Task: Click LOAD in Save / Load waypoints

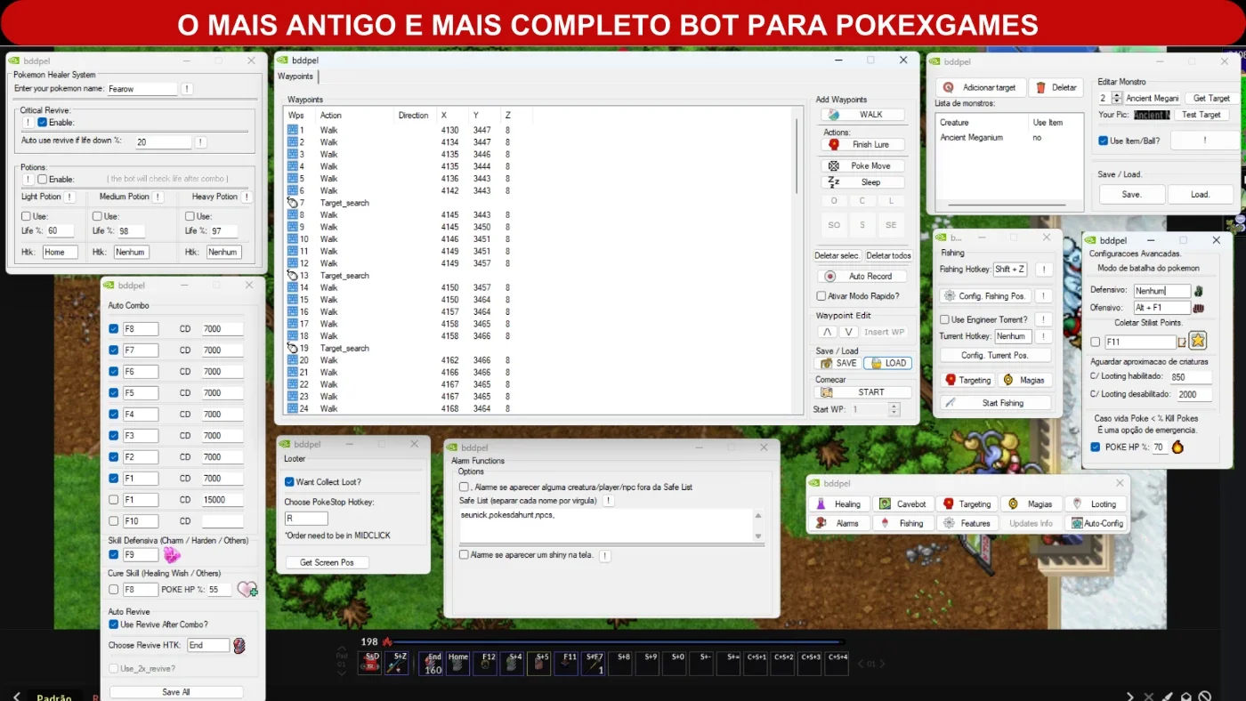Action: [887, 363]
